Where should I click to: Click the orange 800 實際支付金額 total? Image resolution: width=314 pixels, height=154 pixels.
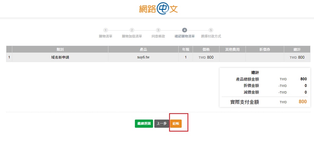click(x=302, y=102)
